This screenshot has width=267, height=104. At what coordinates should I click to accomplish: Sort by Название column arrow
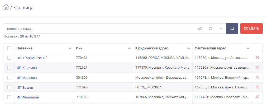pyautogui.click(x=70, y=48)
